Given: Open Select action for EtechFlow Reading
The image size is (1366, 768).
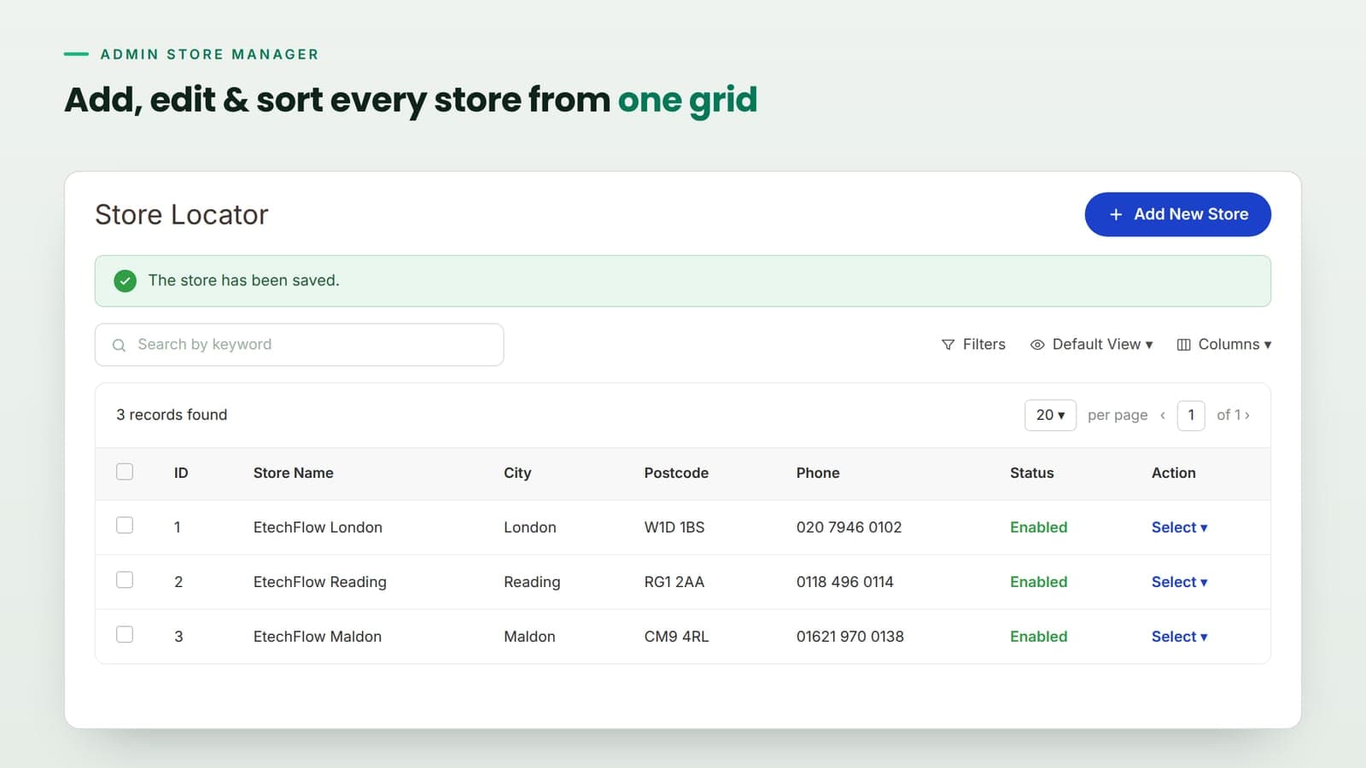Looking at the screenshot, I should click(1179, 582).
